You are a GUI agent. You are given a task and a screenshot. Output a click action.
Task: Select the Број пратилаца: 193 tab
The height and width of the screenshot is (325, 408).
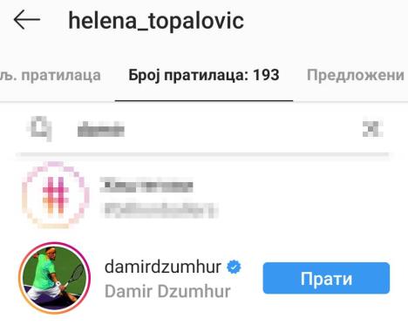[x=204, y=75]
